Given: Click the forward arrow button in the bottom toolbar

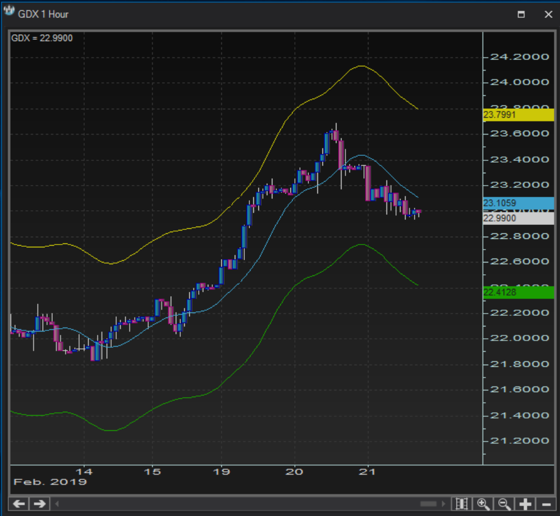Looking at the screenshot, I should click(x=39, y=504).
